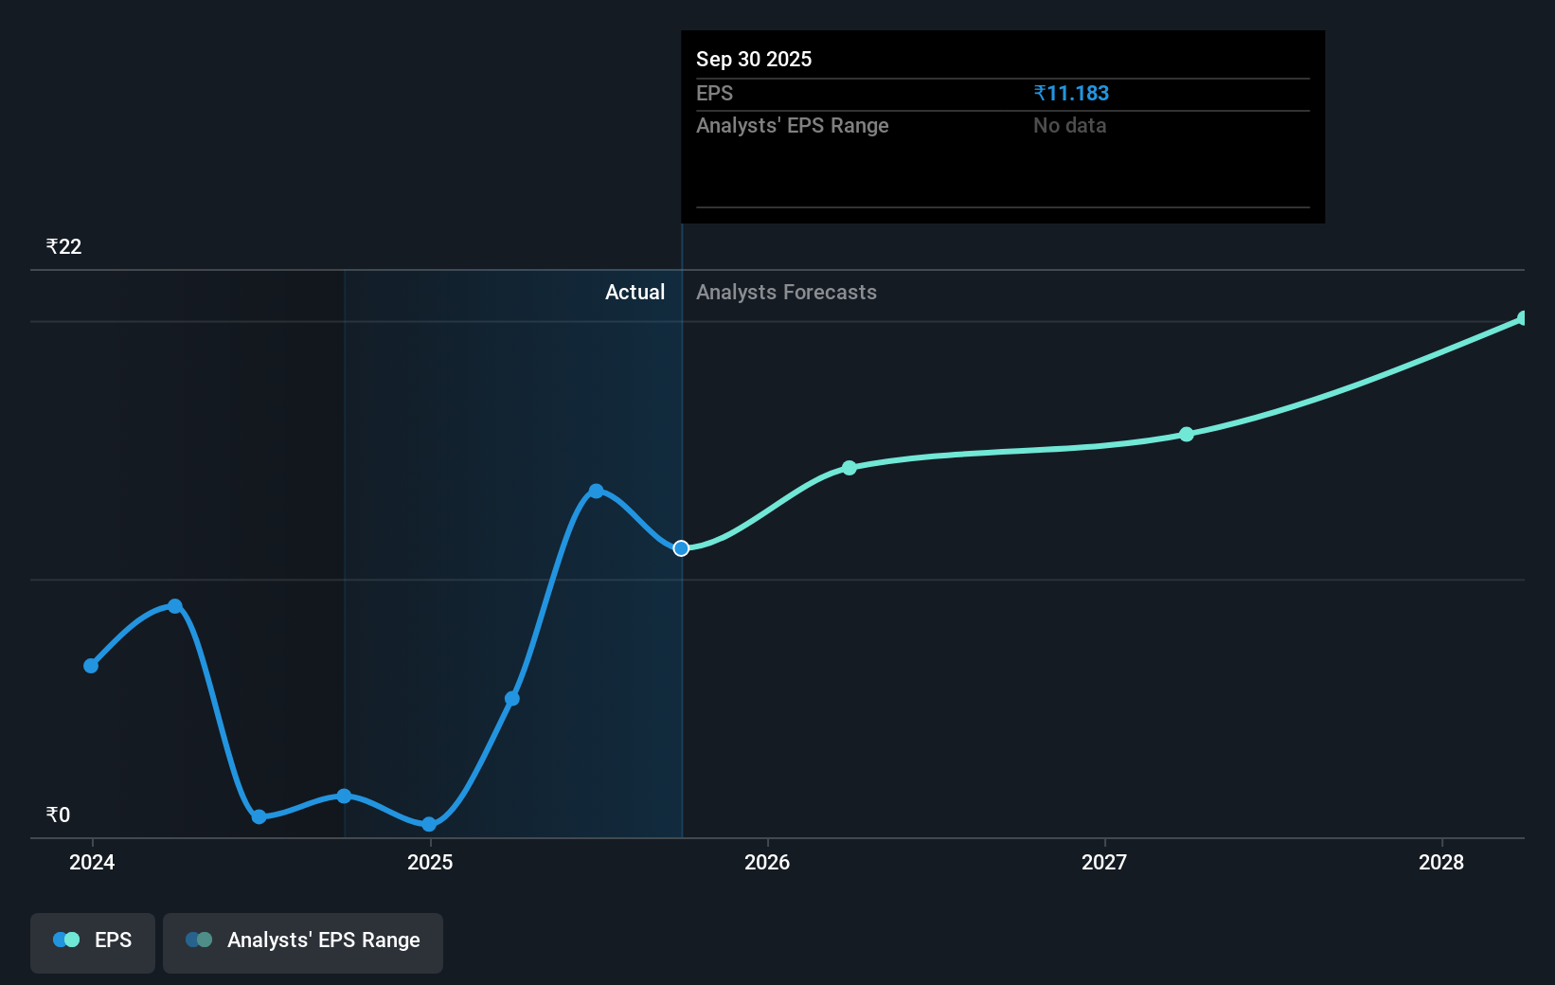The width and height of the screenshot is (1555, 985).
Task: Select the 2026 forecast data point
Action: (849, 467)
